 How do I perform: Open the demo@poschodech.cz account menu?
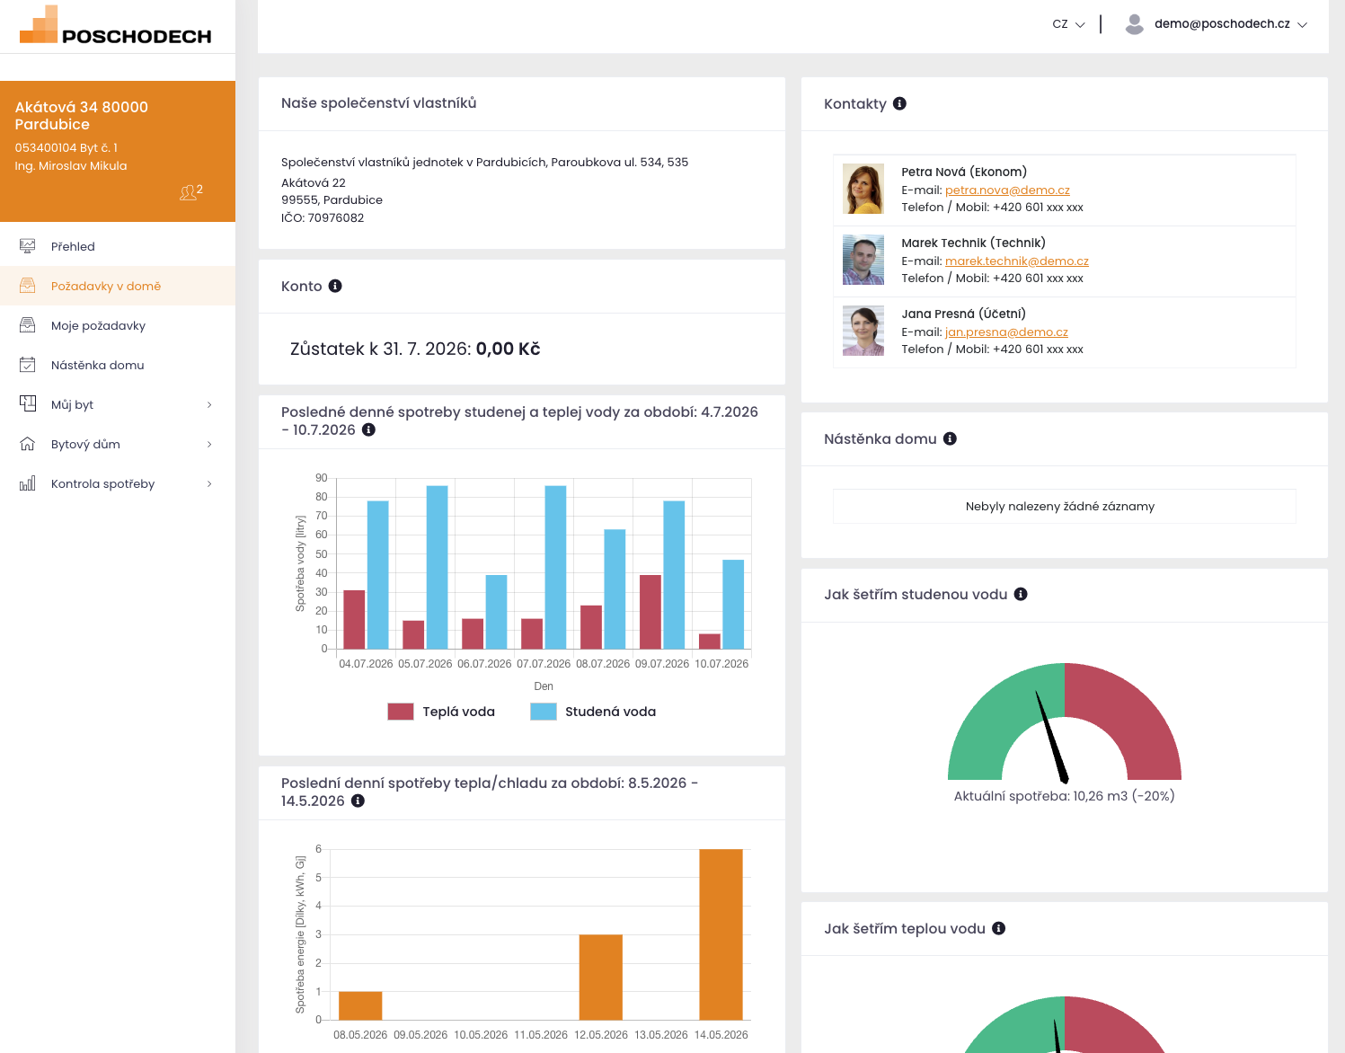point(1217,24)
